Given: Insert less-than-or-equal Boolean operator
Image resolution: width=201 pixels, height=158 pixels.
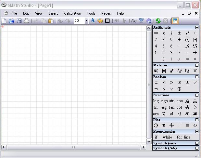Looking at the screenshot, I should click(180, 83).
